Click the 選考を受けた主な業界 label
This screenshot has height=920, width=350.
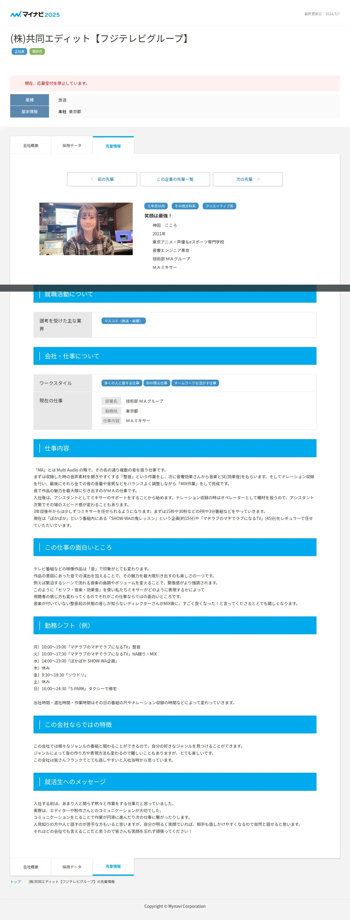(x=63, y=325)
